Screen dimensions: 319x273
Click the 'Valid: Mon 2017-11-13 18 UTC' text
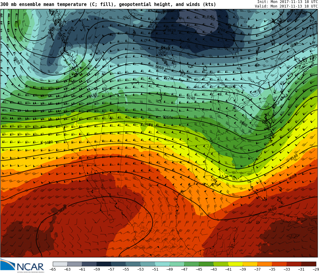pos(286,6)
